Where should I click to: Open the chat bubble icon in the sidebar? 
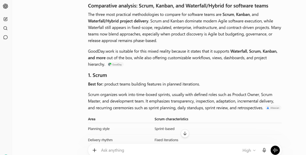coord(5,37)
